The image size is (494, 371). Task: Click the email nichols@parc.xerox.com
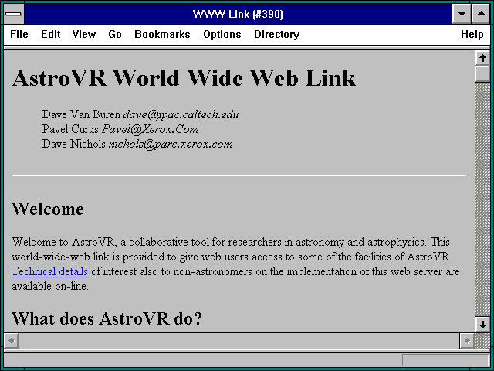[171, 145]
